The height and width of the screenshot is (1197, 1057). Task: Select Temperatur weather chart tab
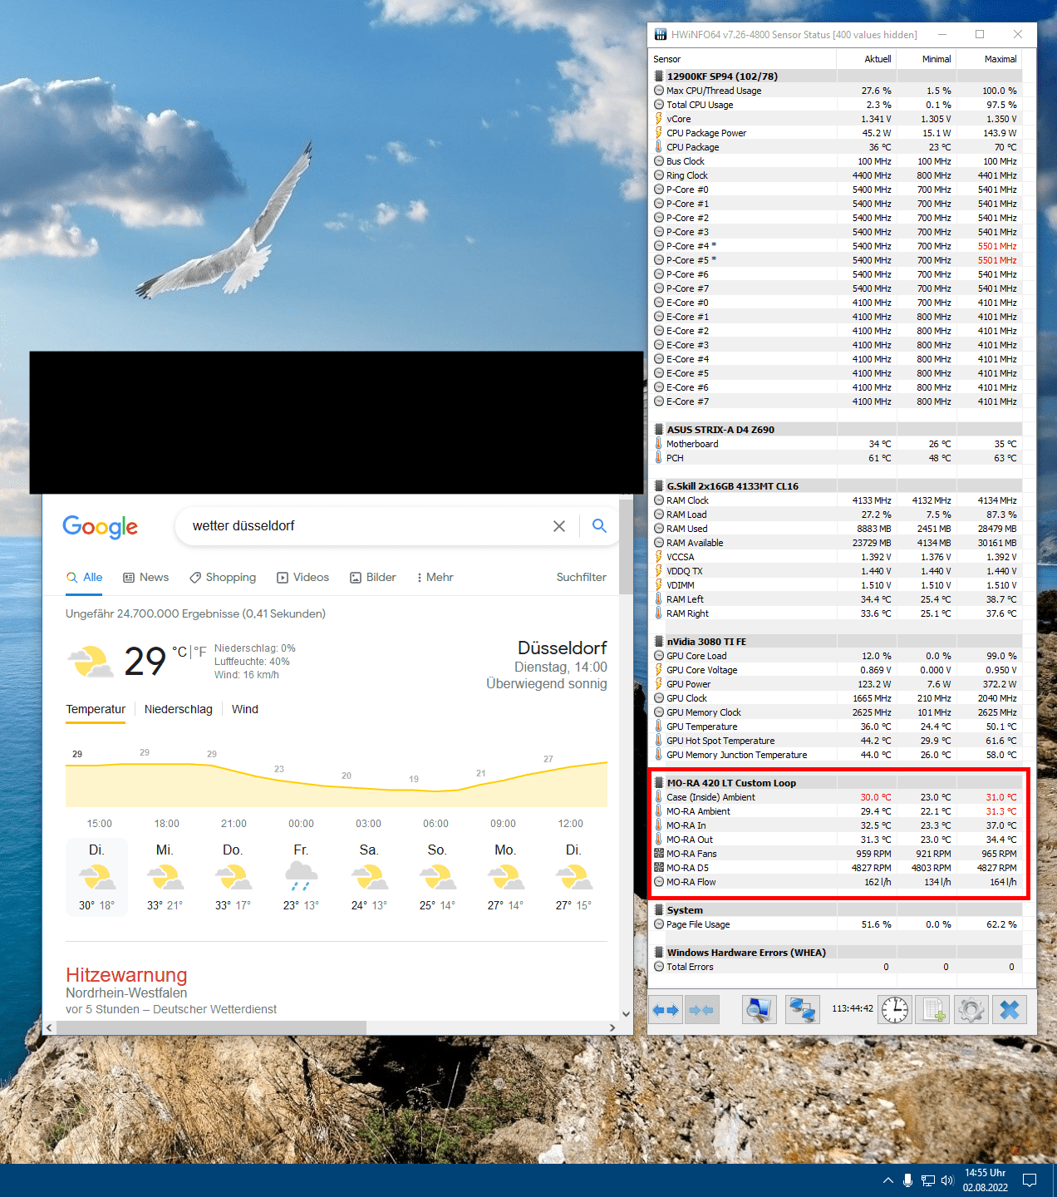click(96, 710)
